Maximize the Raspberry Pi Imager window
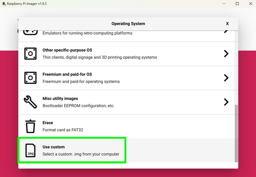256x177 pixels. [237, 4]
